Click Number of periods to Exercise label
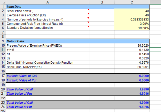 click(x=35, y=20)
